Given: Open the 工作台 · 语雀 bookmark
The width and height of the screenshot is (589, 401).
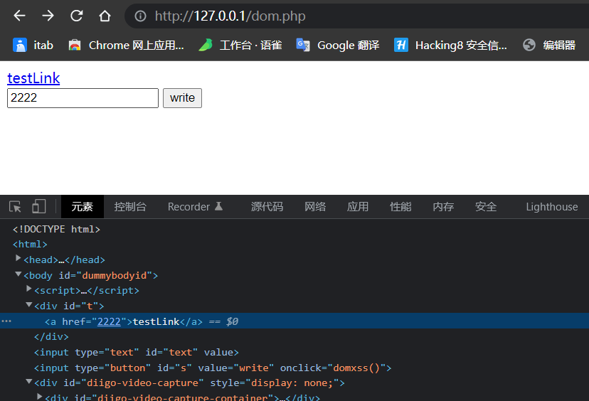Looking at the screenshot, I should click(240, 45).
